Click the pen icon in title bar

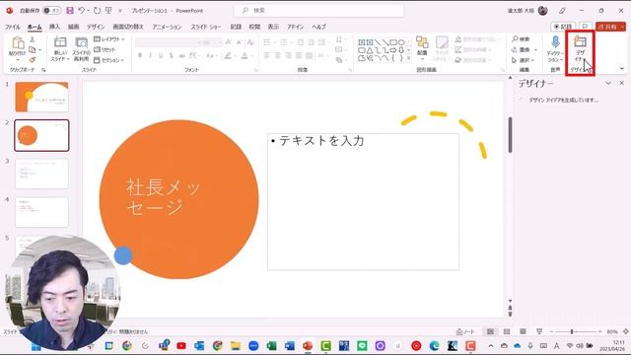coord(562,11)
